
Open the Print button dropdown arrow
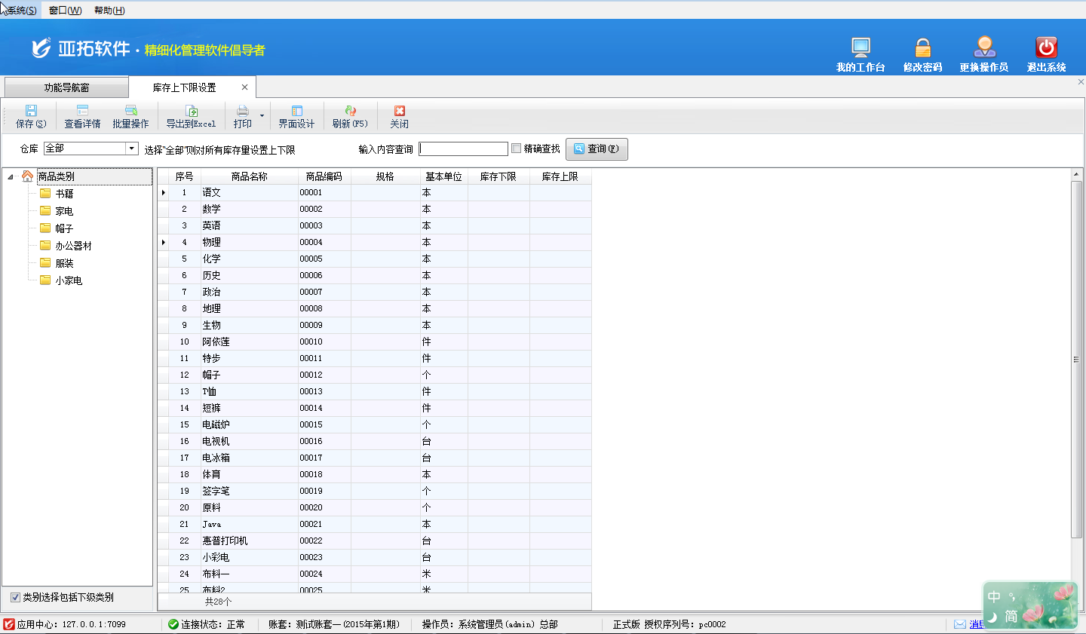262,116
